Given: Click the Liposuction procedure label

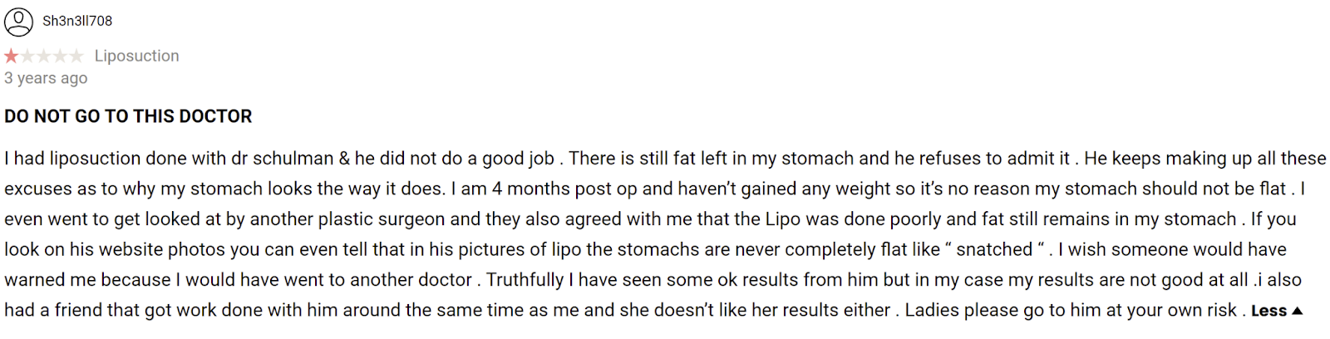Looking at the screenshot, I should [136, 56].
